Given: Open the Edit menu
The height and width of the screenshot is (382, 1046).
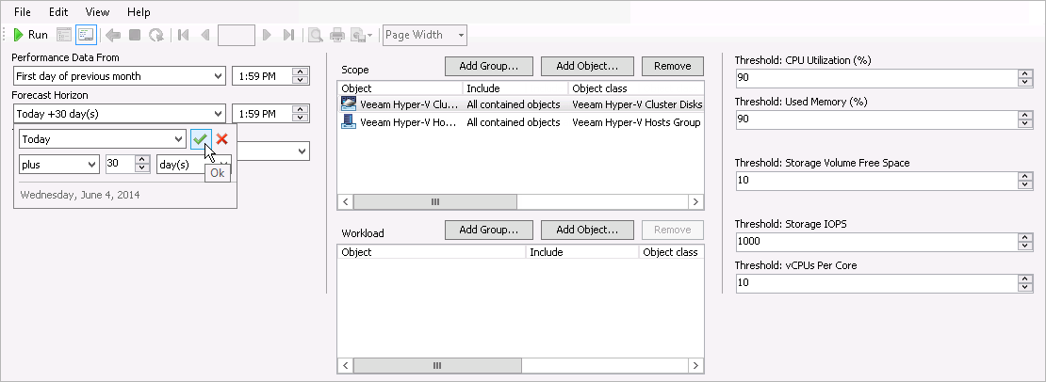Looking at the screenshot, I should click(x=58, y=12).
